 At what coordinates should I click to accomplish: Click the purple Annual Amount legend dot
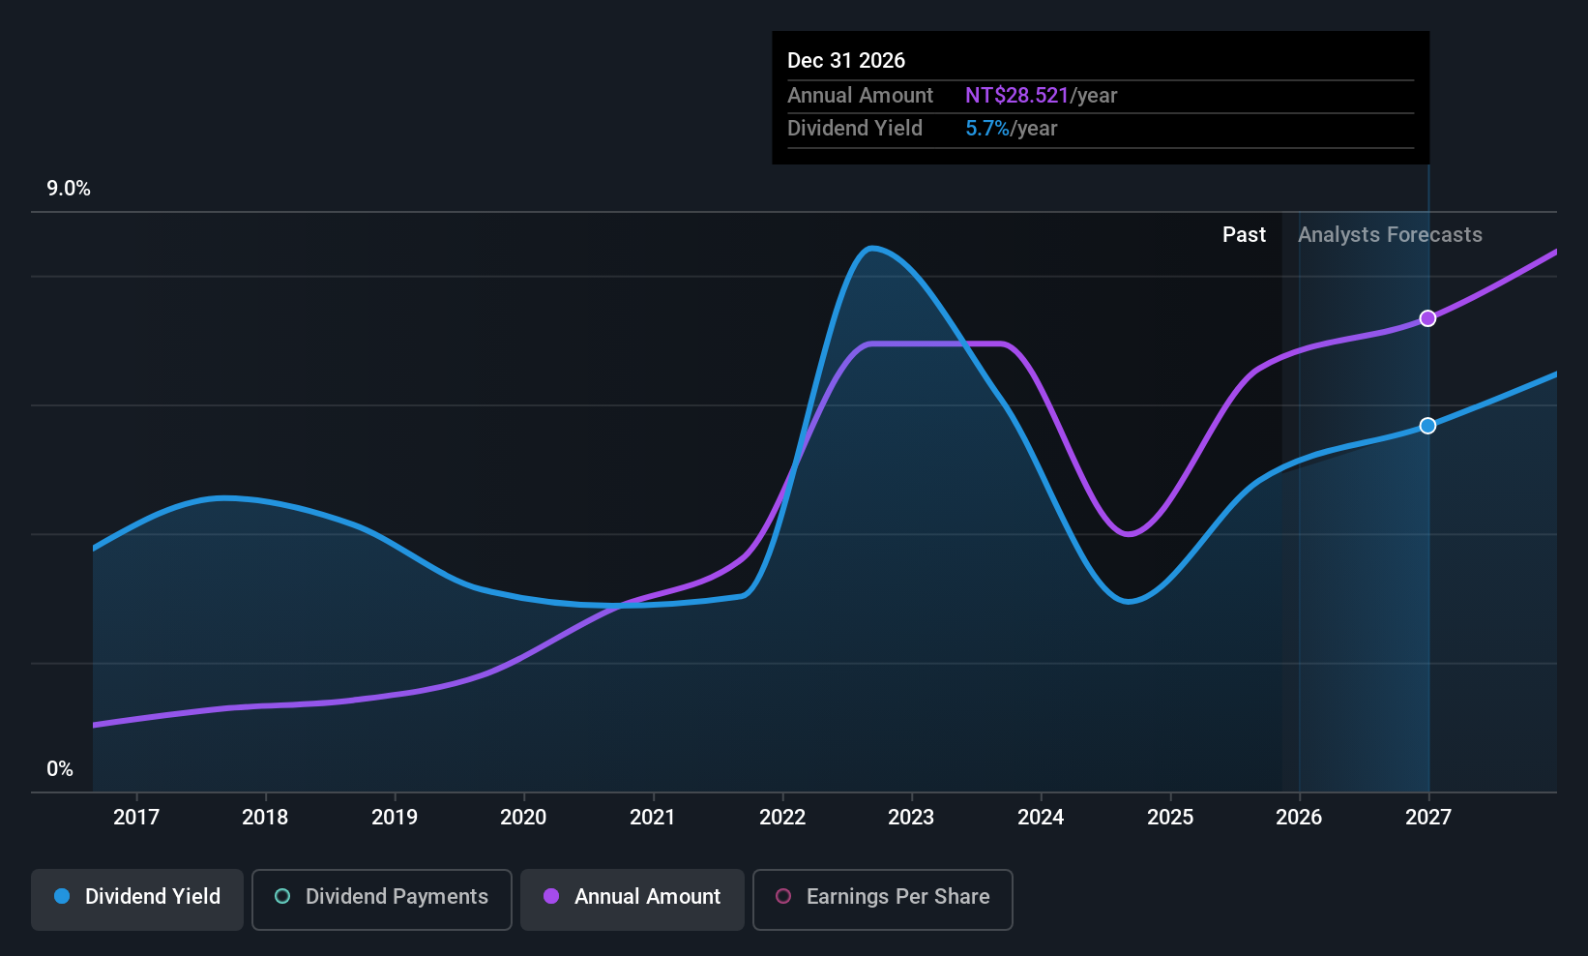point(551,897)
